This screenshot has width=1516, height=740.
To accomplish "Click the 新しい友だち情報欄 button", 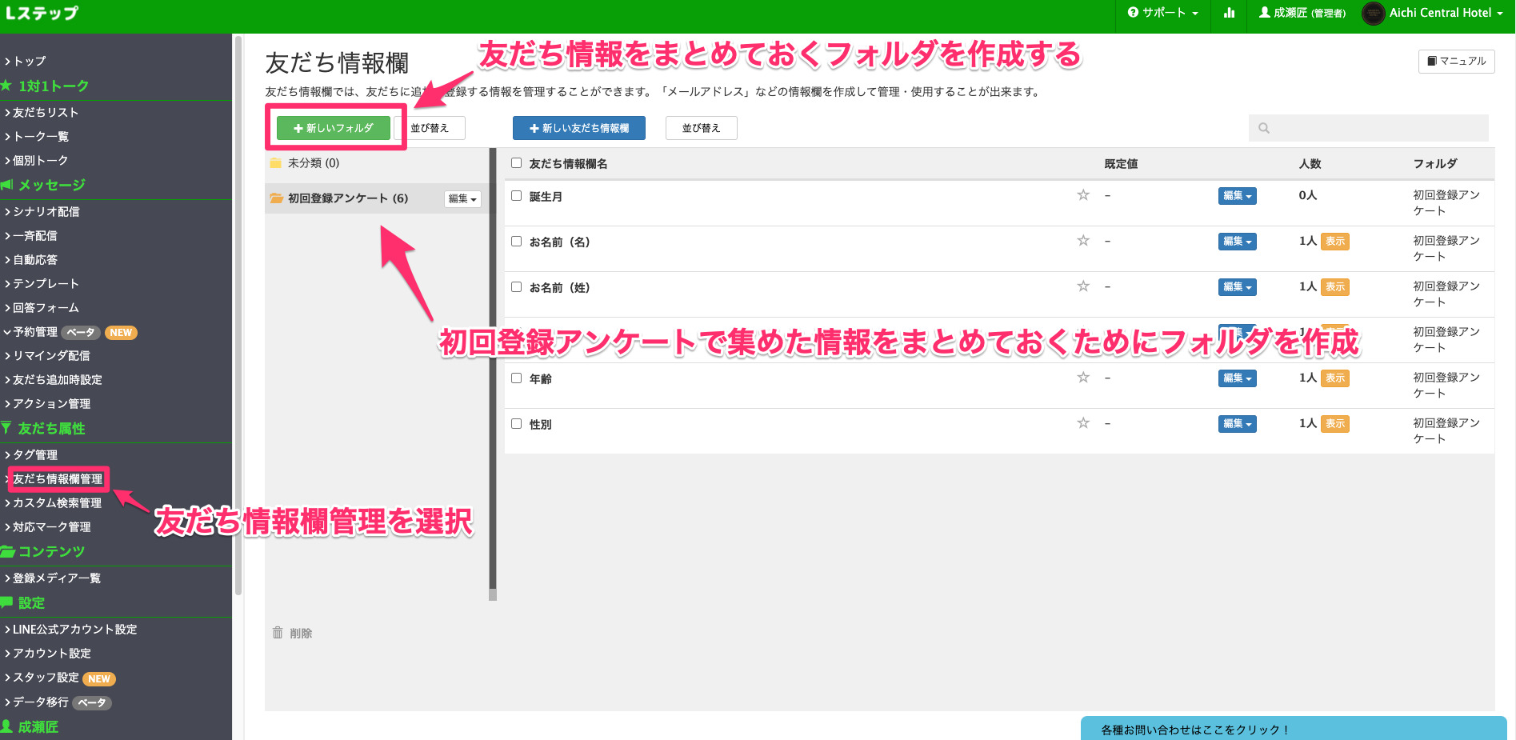I will pos(578,128).
